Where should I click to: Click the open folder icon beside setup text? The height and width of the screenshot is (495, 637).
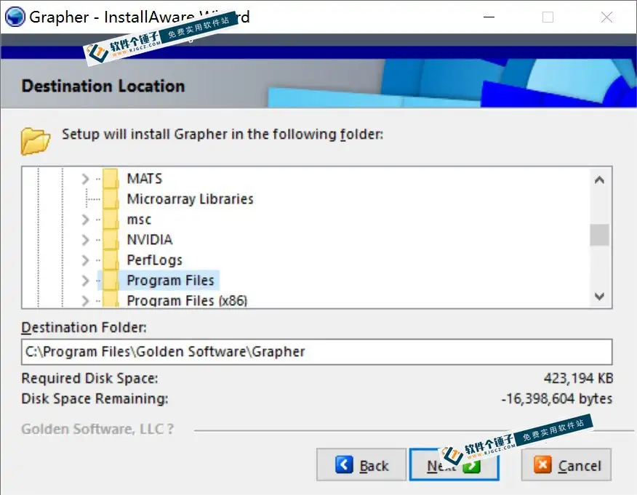(x=36, y=141)
